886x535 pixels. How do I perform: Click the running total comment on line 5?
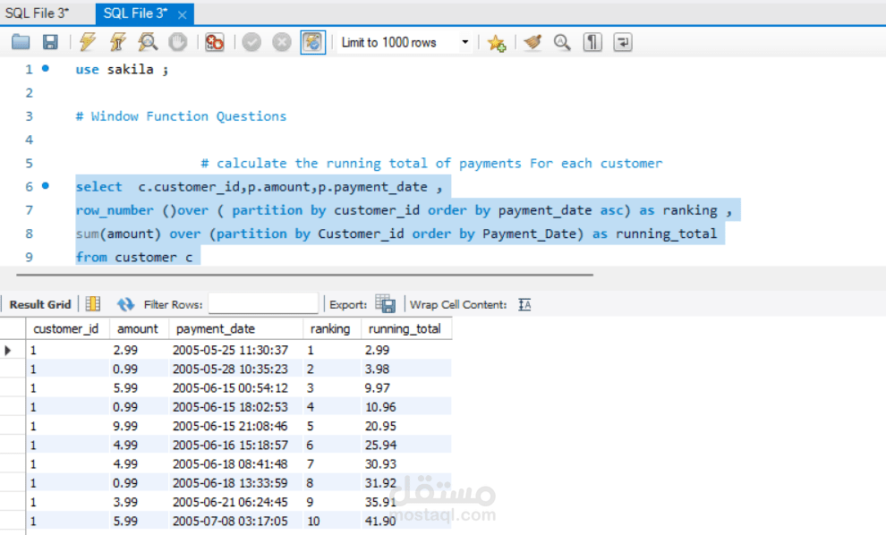tap(431, 163)
